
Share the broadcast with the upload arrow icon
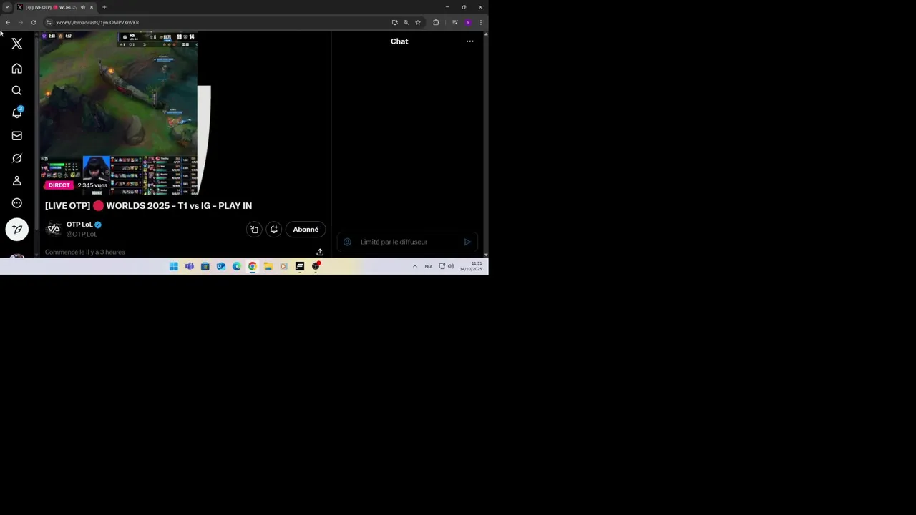[320, 252]
